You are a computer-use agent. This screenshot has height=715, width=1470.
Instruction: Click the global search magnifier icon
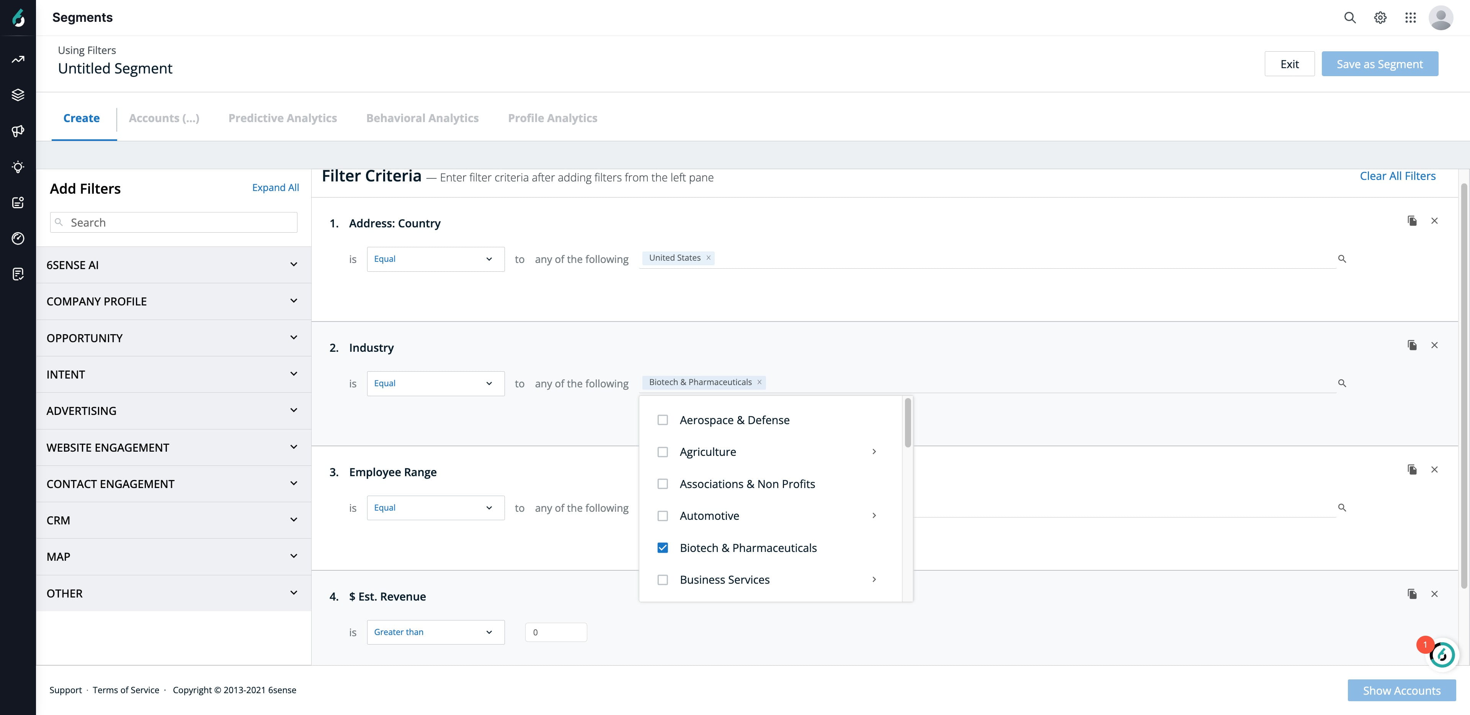[x=1349, y=18]
